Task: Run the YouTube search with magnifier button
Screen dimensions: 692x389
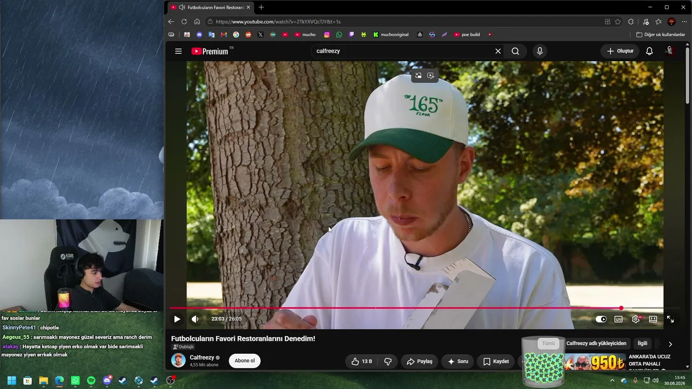Action: click(515, 51)
